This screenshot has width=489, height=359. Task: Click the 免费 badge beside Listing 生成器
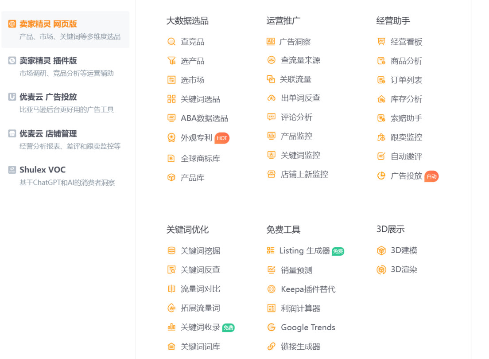click(x=338, y=251)
